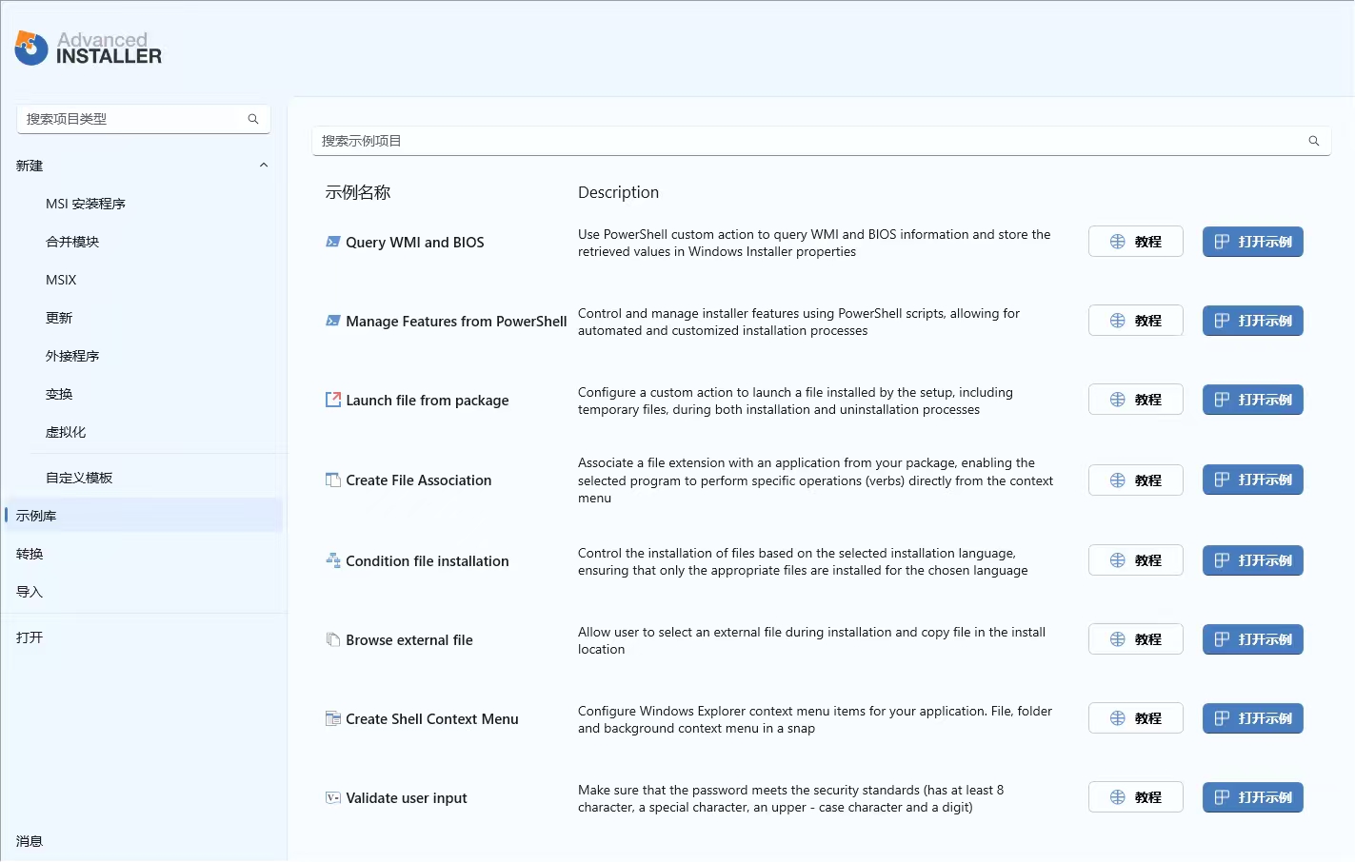Viewport: 1355px width, 862px height.
Task: Click the Validate user input icon
Action: (333, 797)
